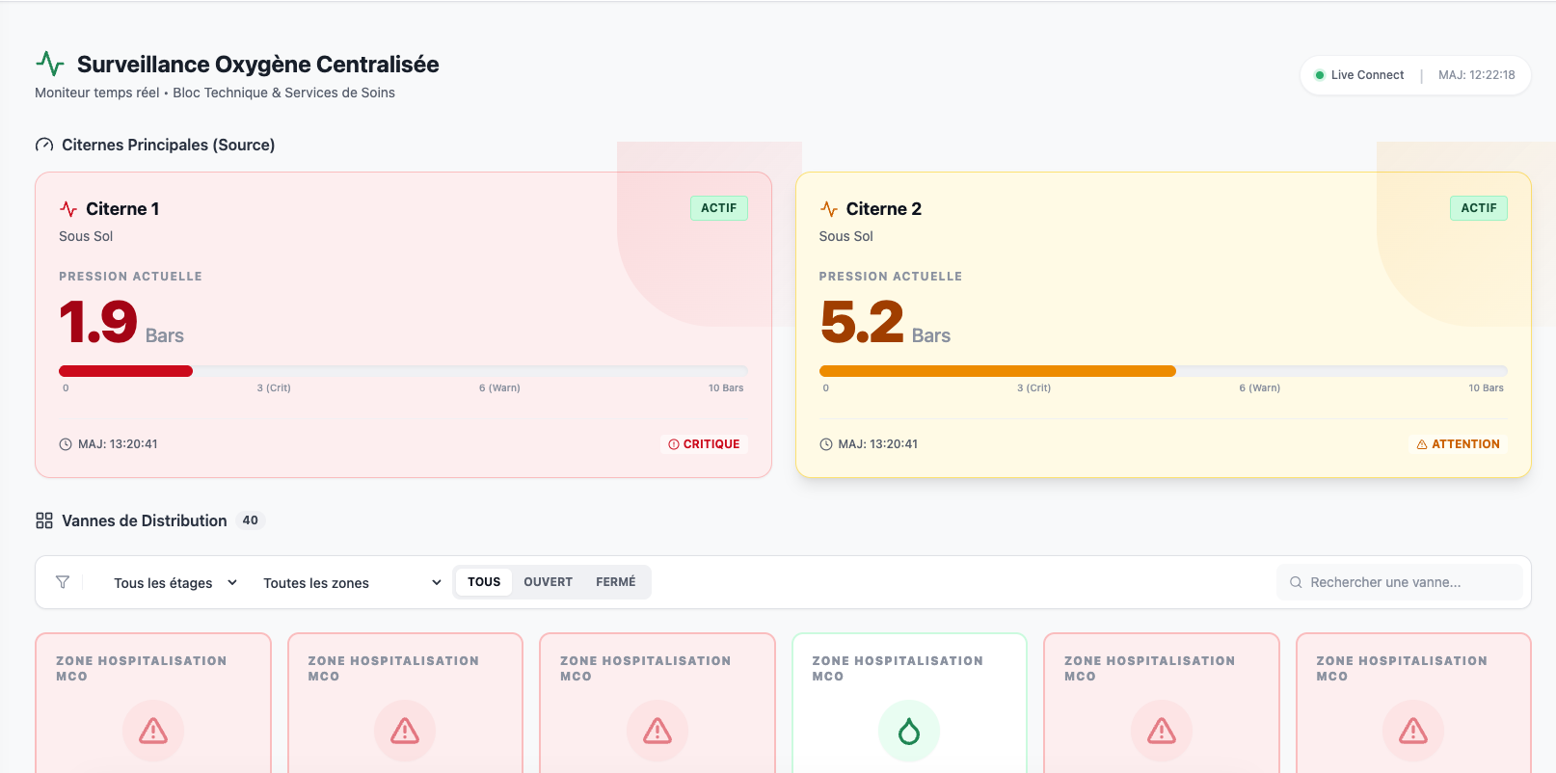The width and height of the screenshot is (1556, 773).
Task: Click the Live Connect status indicator
Action: pyautogui.click(x=1359, y=75)
